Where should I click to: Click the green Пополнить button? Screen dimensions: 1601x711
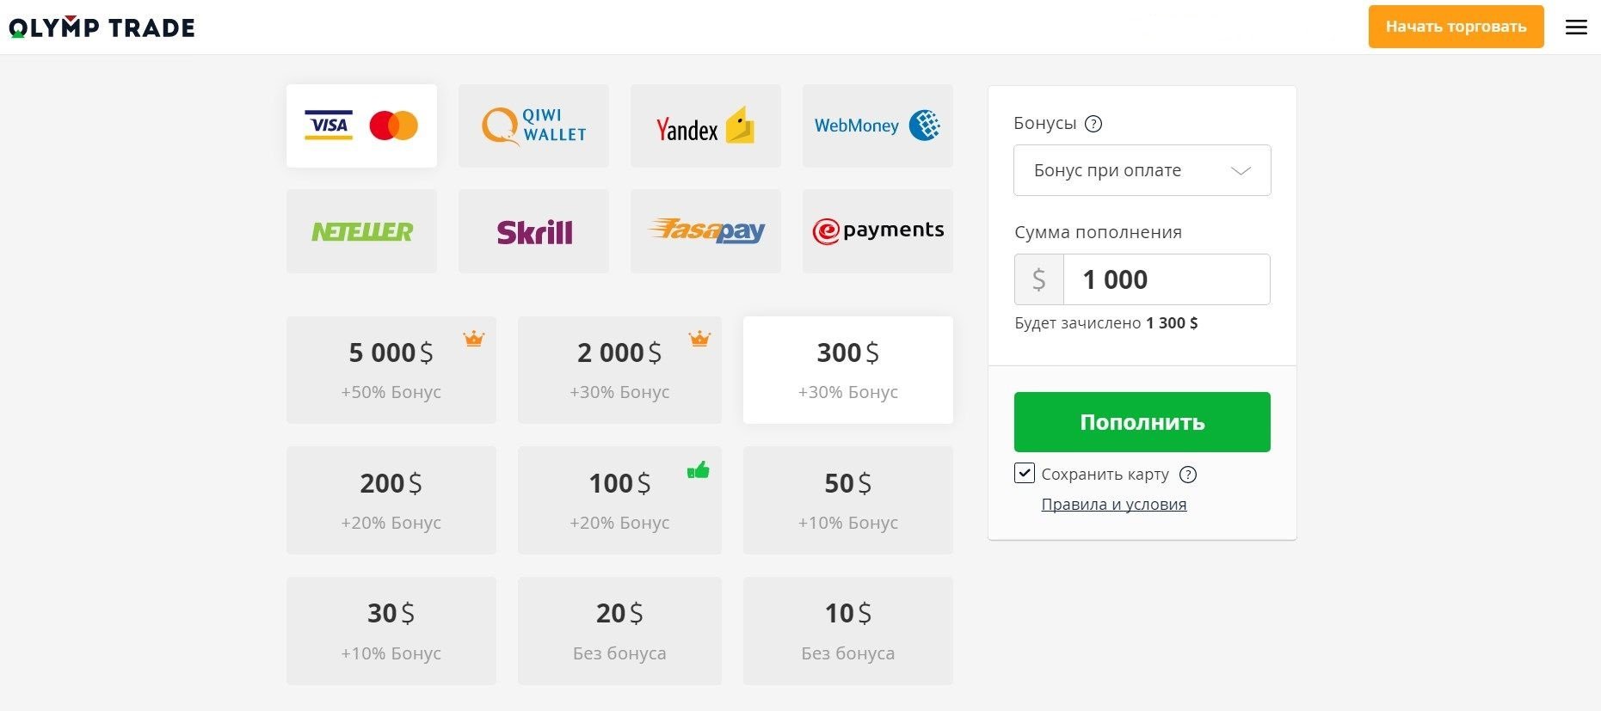(x=1142, y=422)
